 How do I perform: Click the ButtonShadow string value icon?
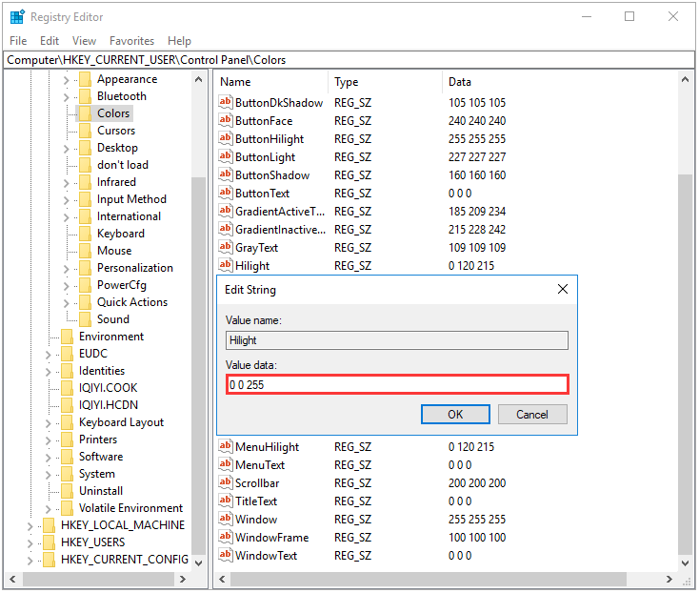(x=226, y=174)
